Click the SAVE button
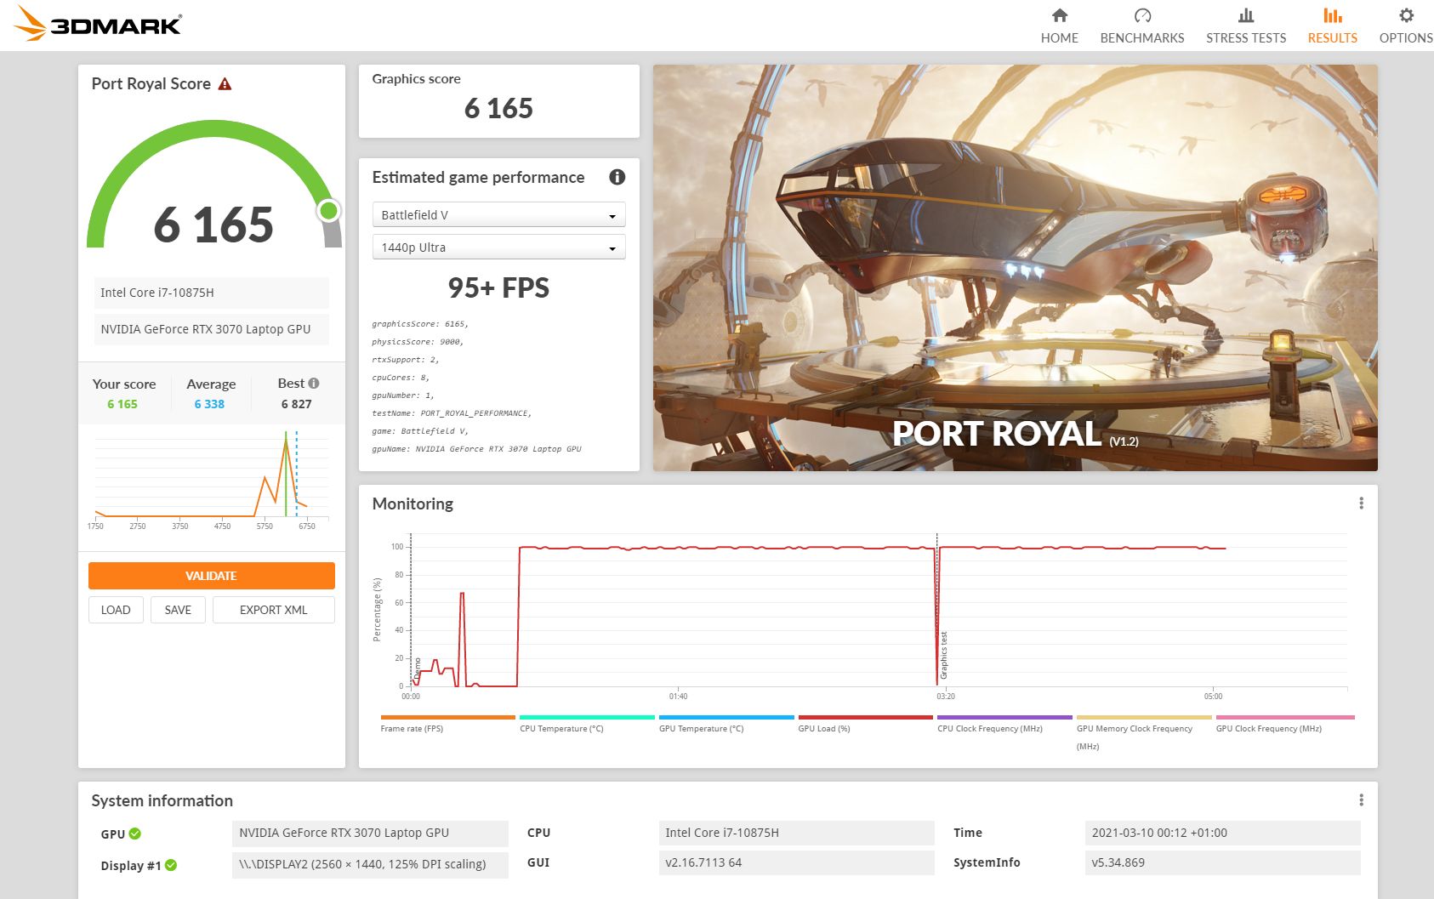This screenshot has width=1434, height=899. coord(178,610)
